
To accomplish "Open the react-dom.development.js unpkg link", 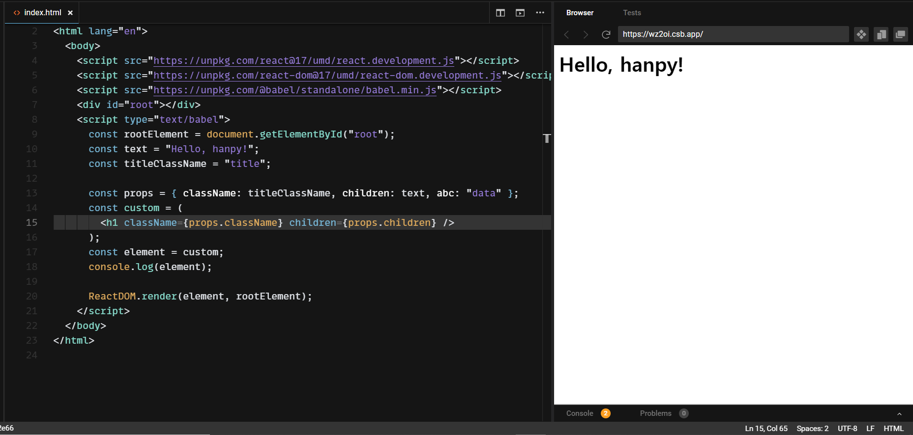I will [327, 76].
